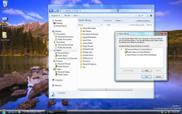The height and width of the screenshot is (114, 182).
Task: Select the Yaz folder
Action: tap(83, 67)
